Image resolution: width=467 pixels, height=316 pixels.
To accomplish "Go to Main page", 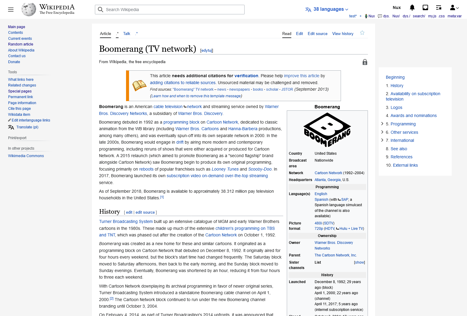I will (16, 27).
